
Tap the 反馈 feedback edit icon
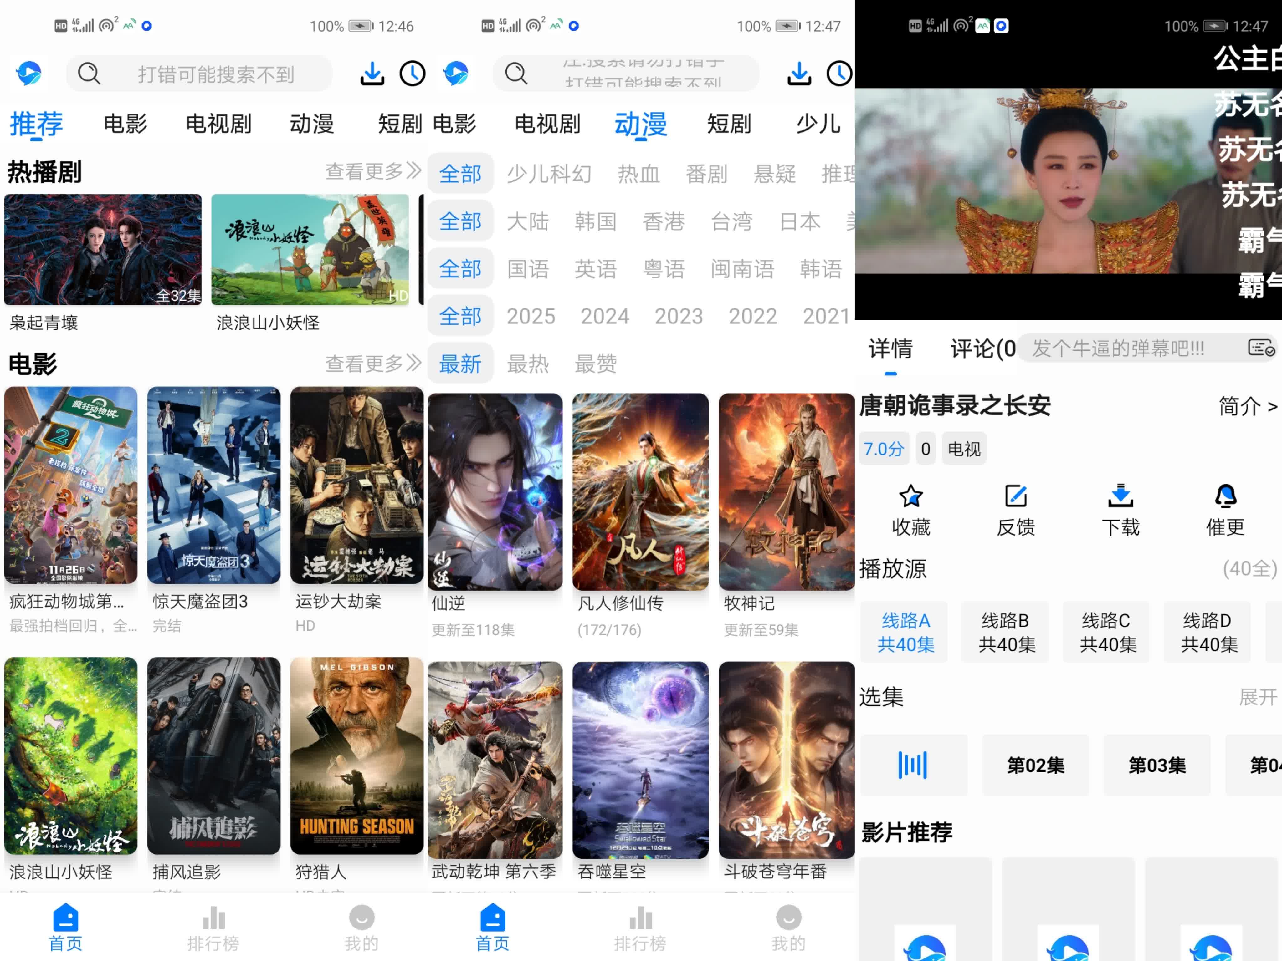click(1015, 496)
